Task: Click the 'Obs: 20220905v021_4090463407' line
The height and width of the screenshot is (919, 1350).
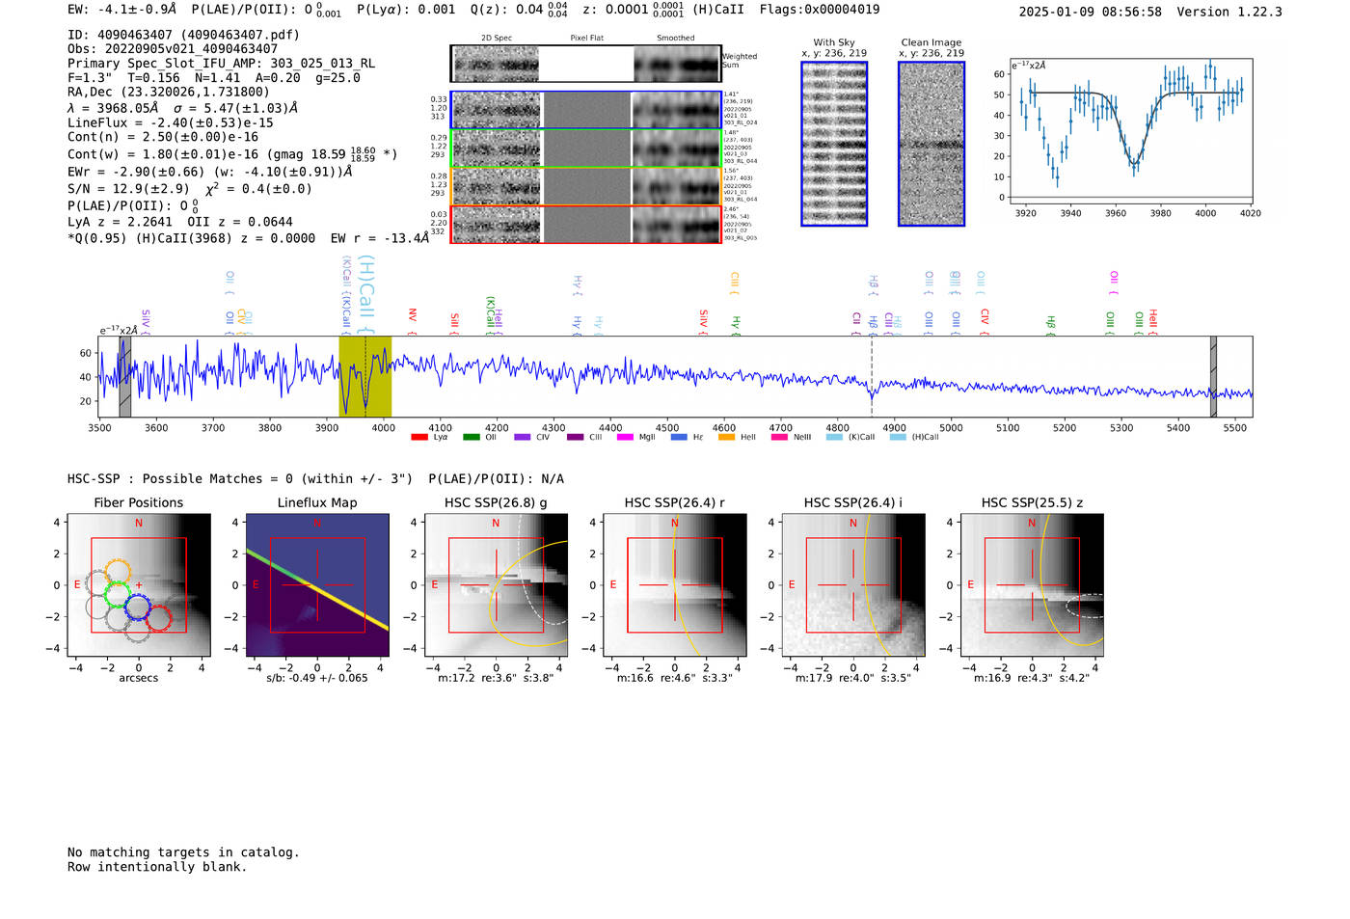Action: click(173, 49)
